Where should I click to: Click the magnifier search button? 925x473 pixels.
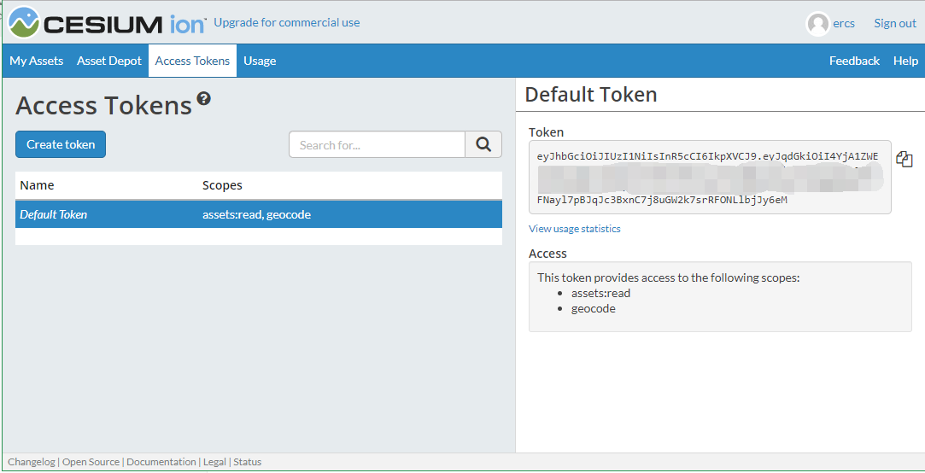[483, 144]
